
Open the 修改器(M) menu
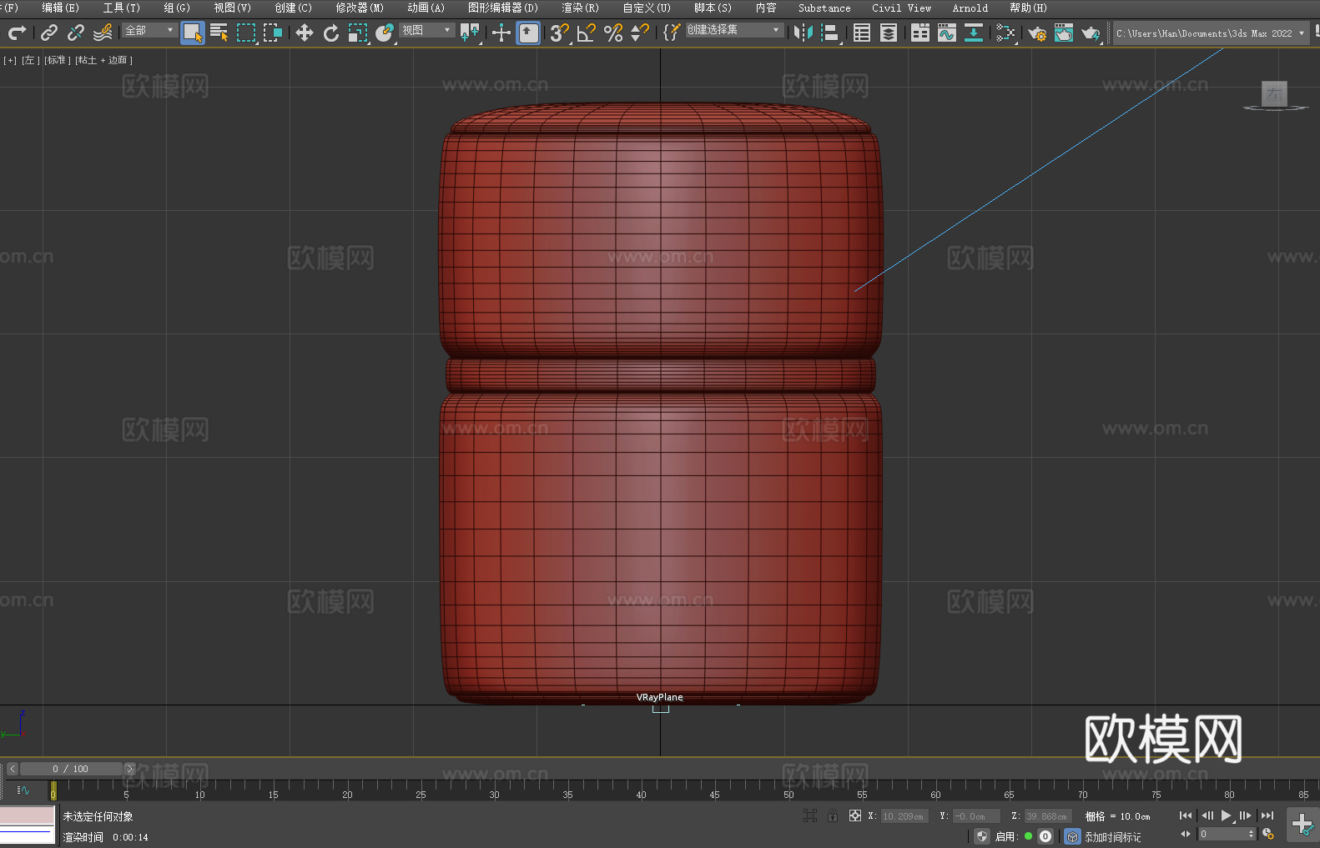coord(360,8)
